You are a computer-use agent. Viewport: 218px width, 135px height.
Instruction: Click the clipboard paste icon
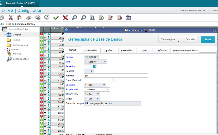20,18
